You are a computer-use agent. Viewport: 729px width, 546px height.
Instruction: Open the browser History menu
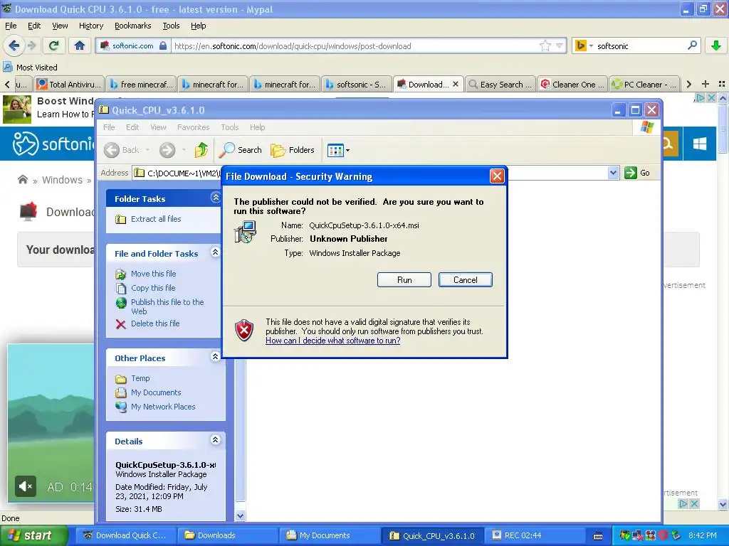point(90,26)
